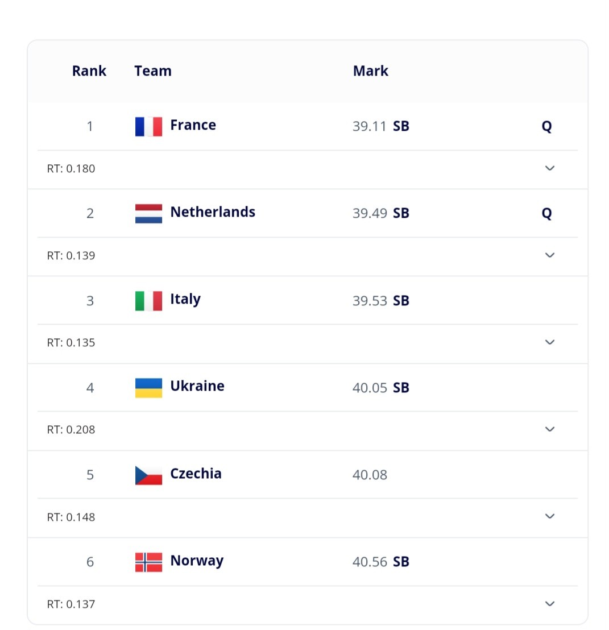609x630 pixels.
Task: Expand Norway row chevron at RT 0.137
Action: click(549, 603)
